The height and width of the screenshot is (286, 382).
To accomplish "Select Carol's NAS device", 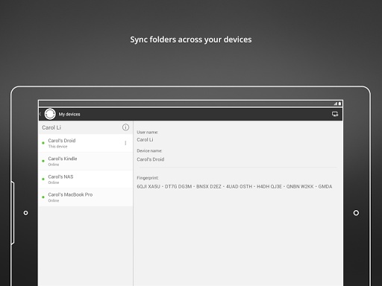I will coord(86,179).
